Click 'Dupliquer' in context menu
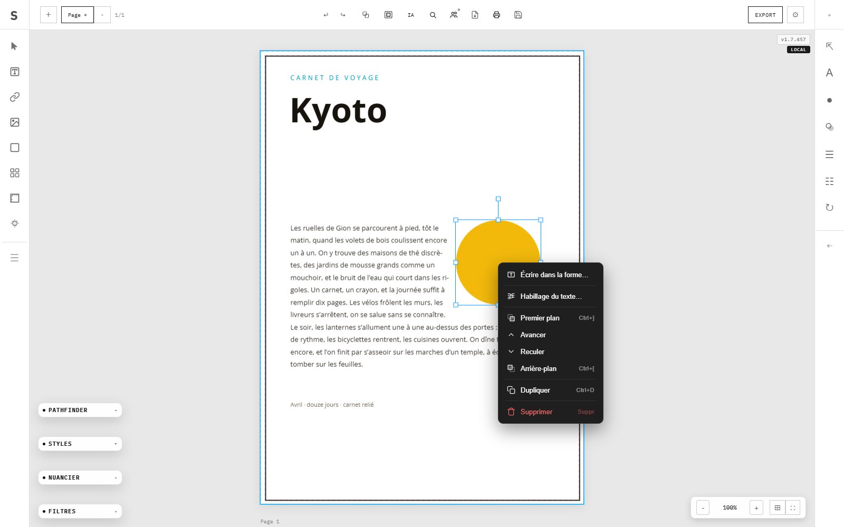This screenshot has height=527, width=844. (x=551, y=390)
